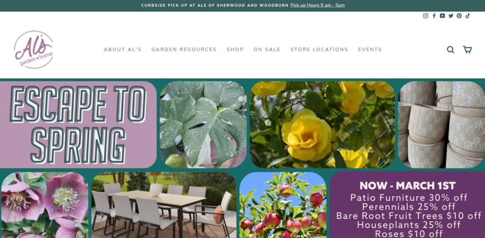This screenshot has height=238, width=485.
Task: Open the TikTok social icon
Action: [x=467, y=16]
